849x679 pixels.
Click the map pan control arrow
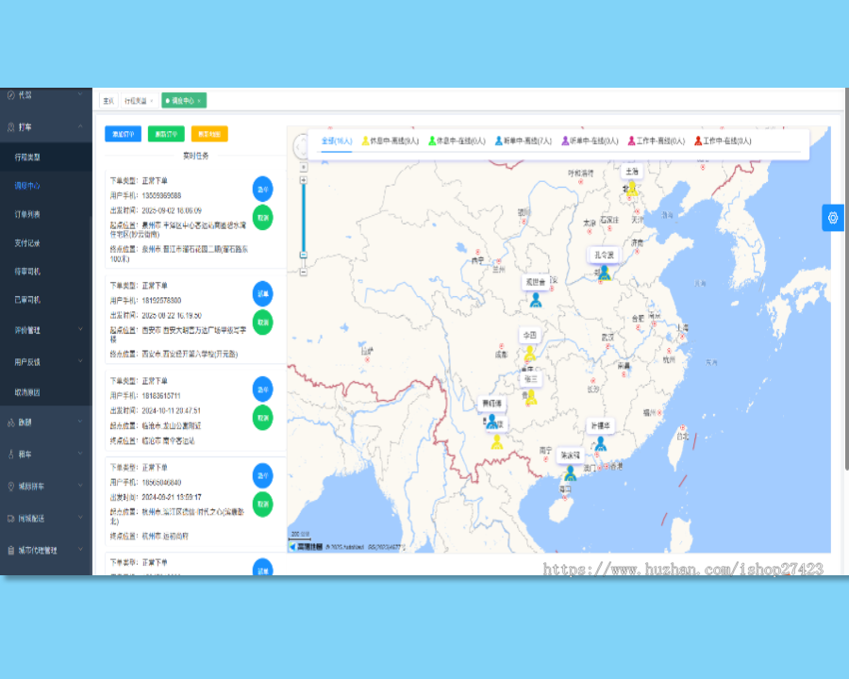point(300,146)
